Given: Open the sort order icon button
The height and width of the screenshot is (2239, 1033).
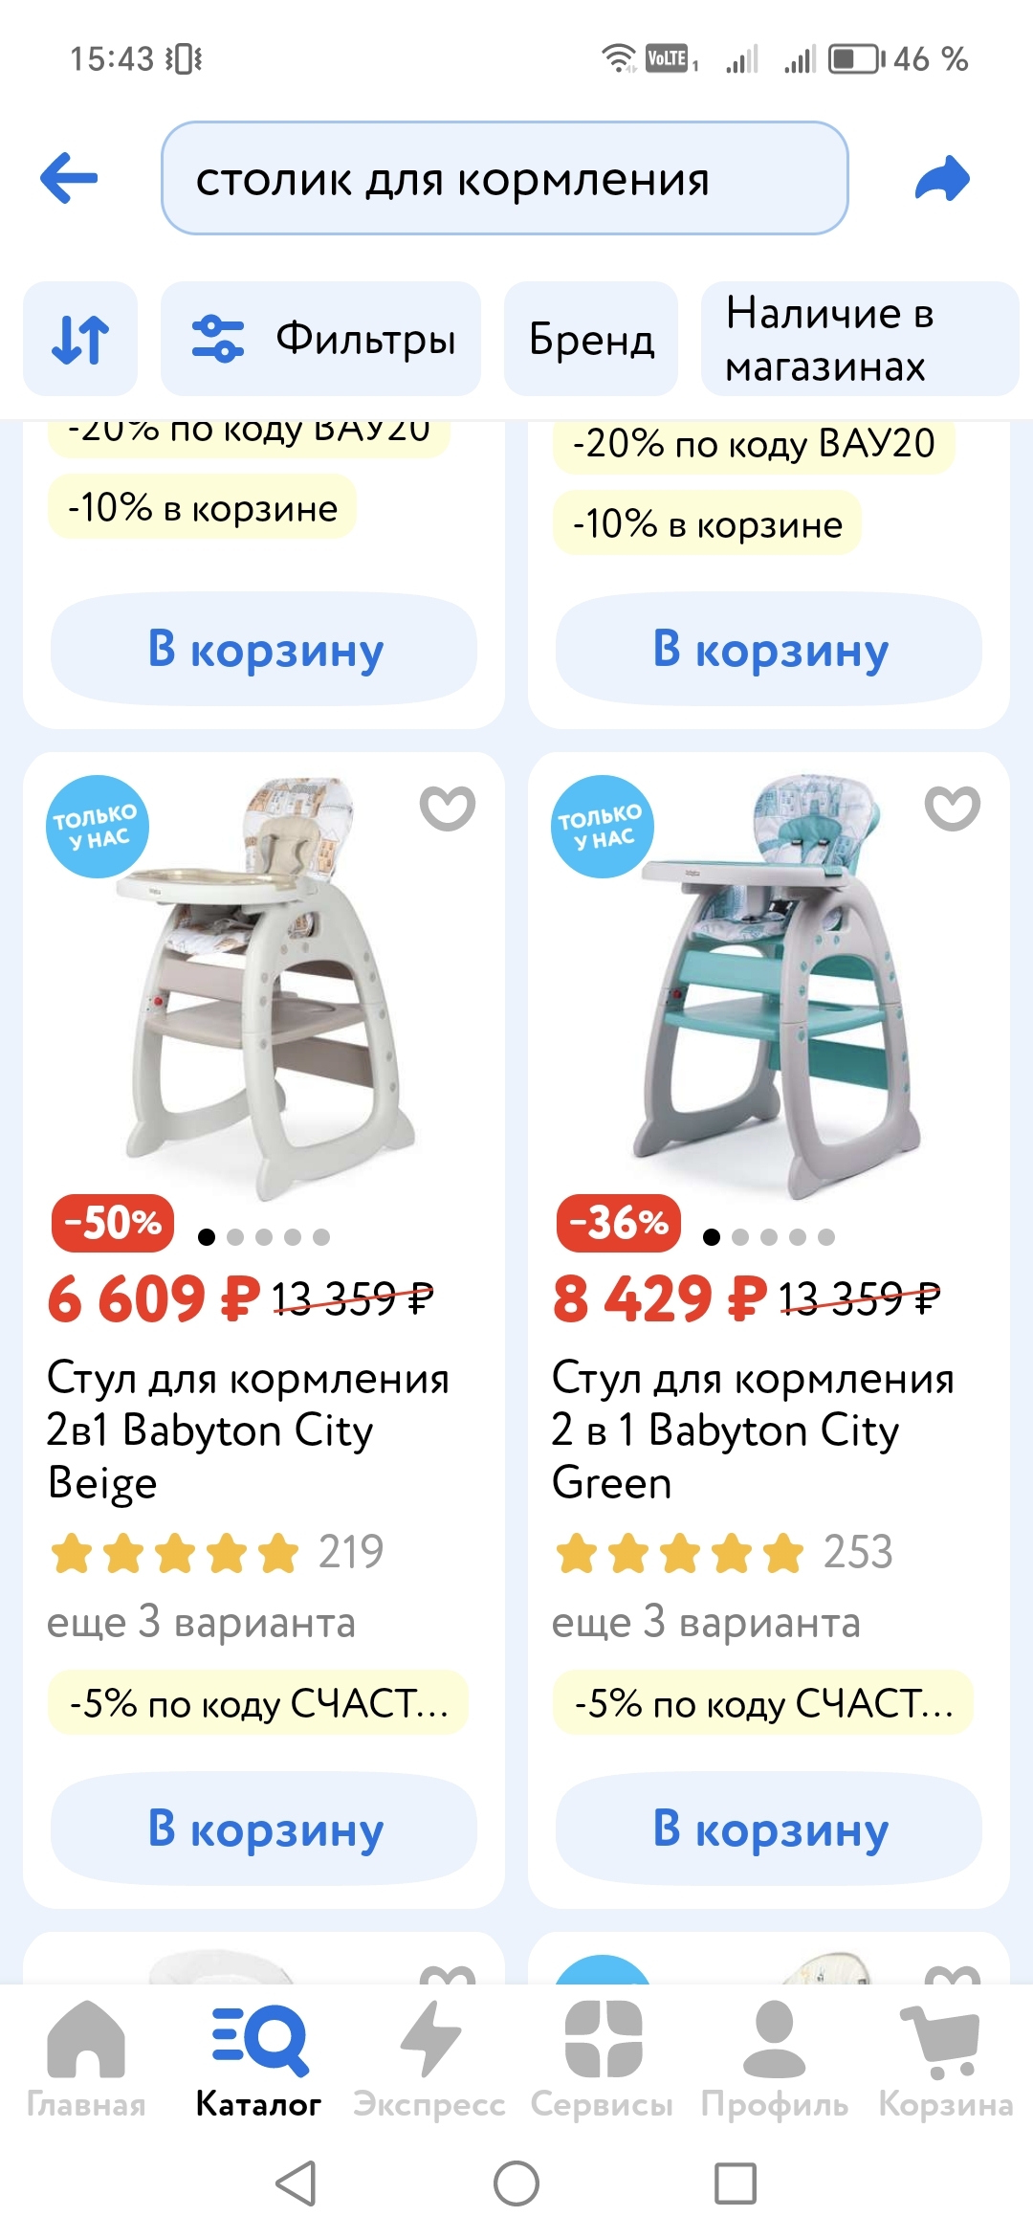Looking at the screenshot, I should (80, 339).
